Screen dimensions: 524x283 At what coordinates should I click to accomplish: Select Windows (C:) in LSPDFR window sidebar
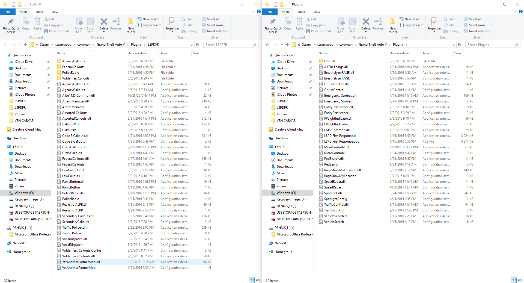point(26,193)
